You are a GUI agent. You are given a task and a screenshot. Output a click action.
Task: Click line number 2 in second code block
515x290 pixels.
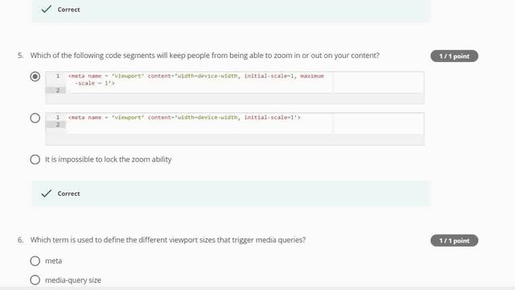tap(58, 125)
